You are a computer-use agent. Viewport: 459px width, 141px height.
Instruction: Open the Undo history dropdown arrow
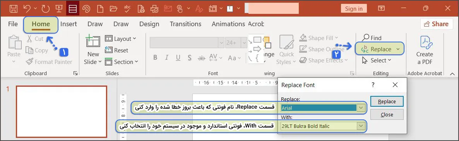[x=36, y=9]
